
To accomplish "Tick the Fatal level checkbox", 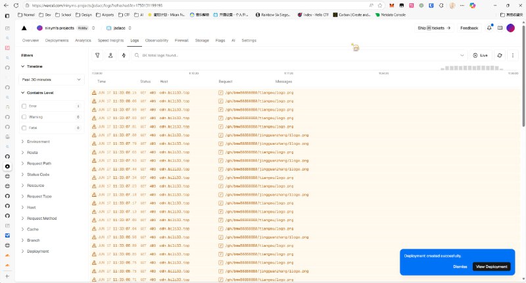I will pos(24,128).
